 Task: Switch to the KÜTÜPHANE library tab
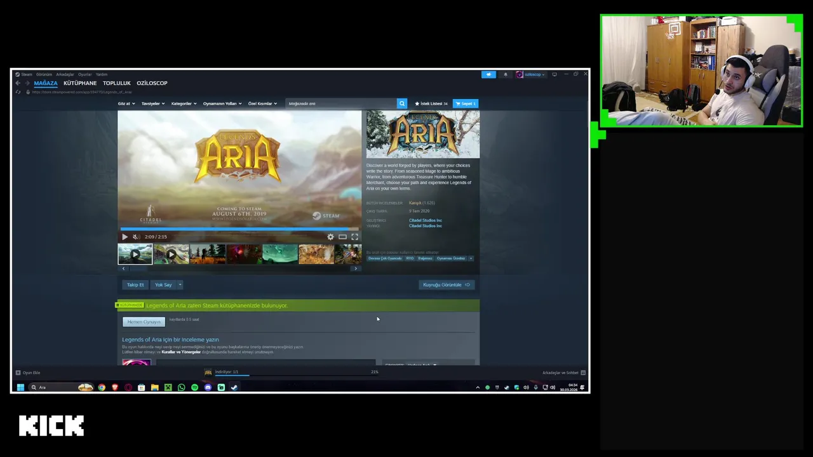[80, 83]
